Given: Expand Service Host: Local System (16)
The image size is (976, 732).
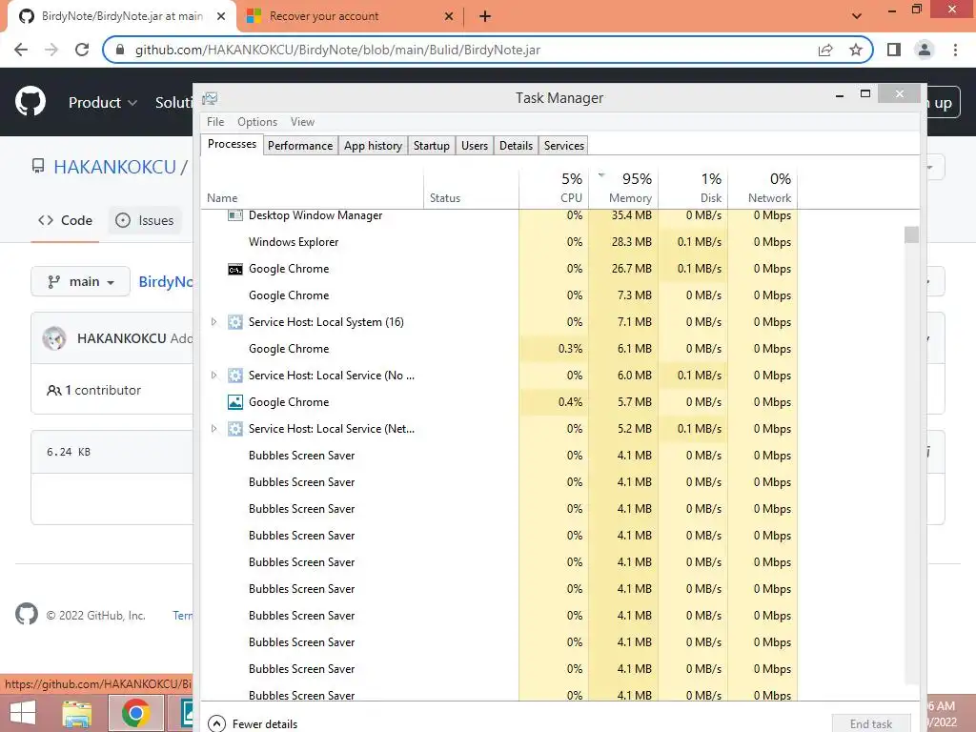Looking at the screenshot, I should pos(213,322).
